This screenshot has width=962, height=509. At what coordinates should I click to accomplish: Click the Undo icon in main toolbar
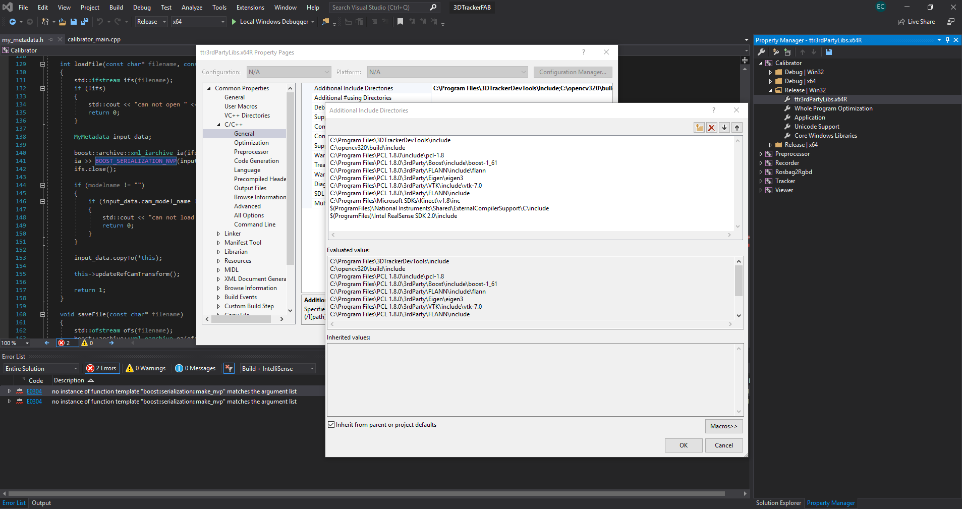pyautogui.click(x=100, y=22)
